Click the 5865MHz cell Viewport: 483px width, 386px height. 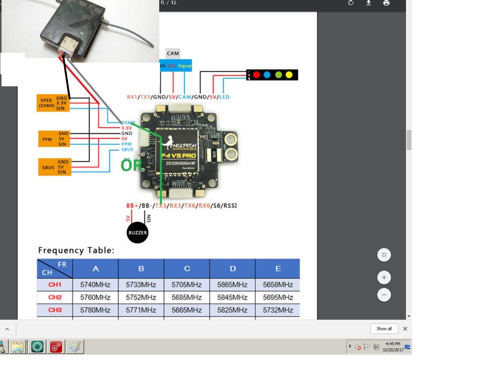[x=232, y=285]
